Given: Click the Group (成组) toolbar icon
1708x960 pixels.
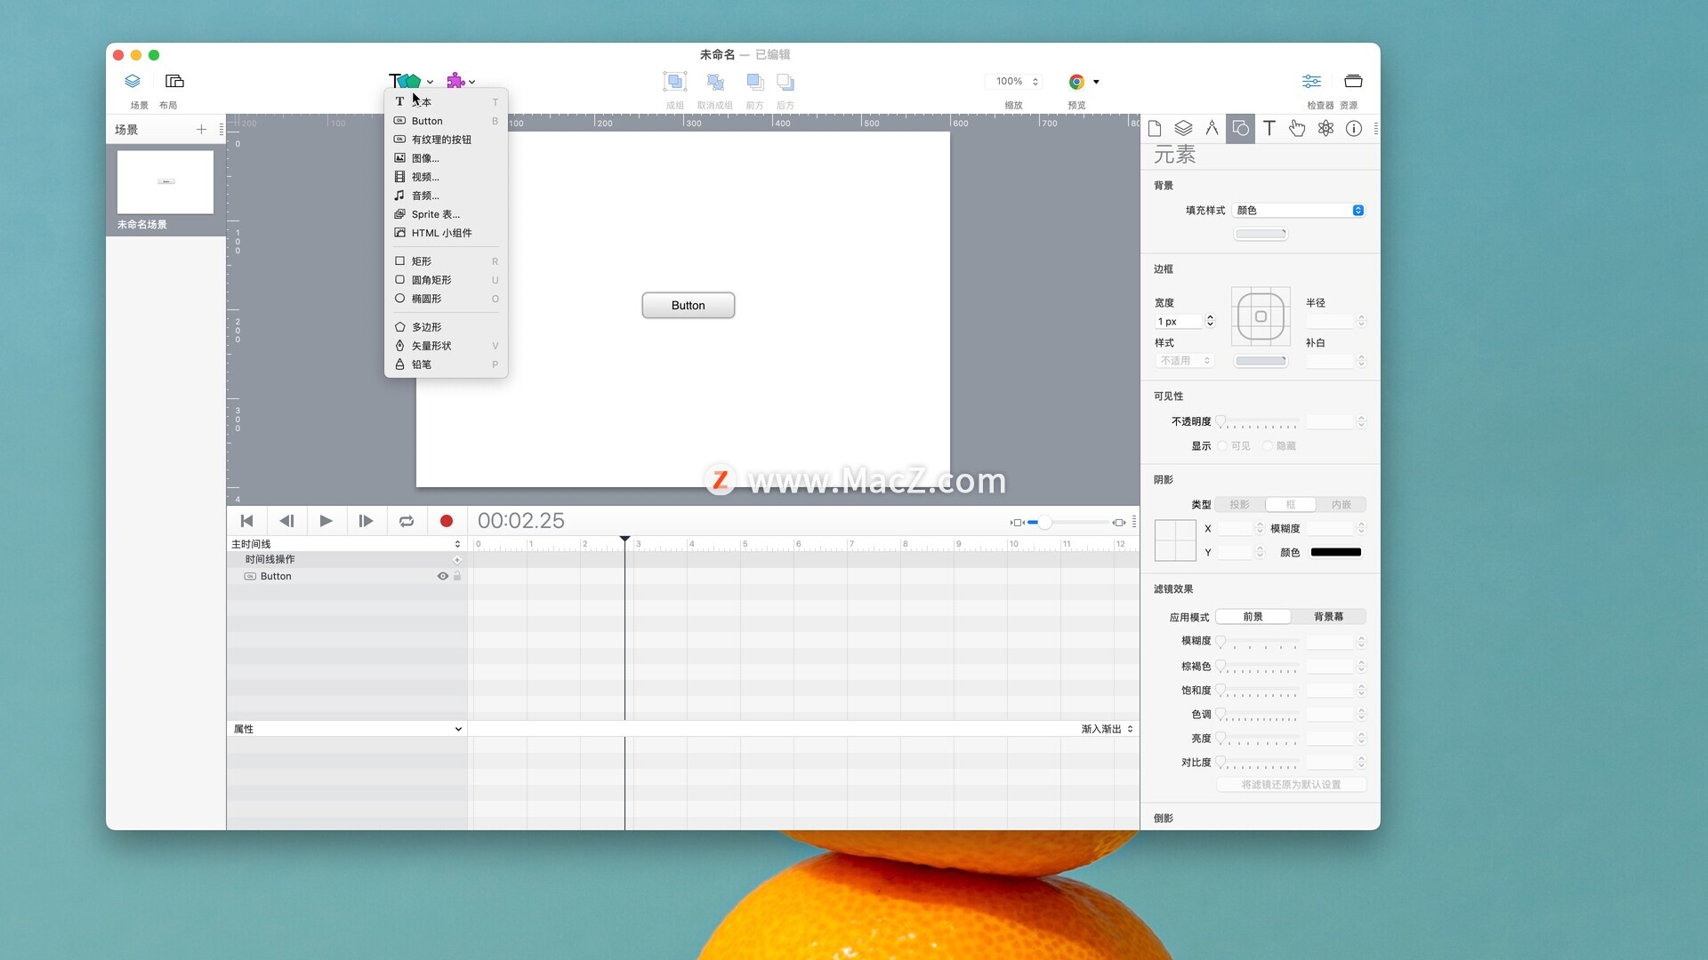Looking at the screenshot, I should tap(675, 82).
